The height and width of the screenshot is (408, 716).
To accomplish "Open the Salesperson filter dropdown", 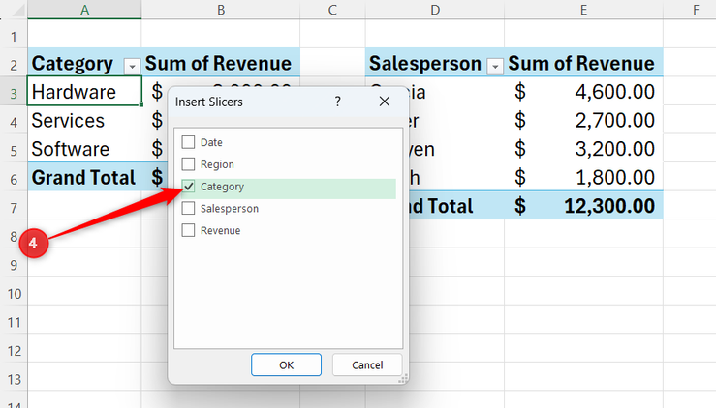I will pos(495,67).
